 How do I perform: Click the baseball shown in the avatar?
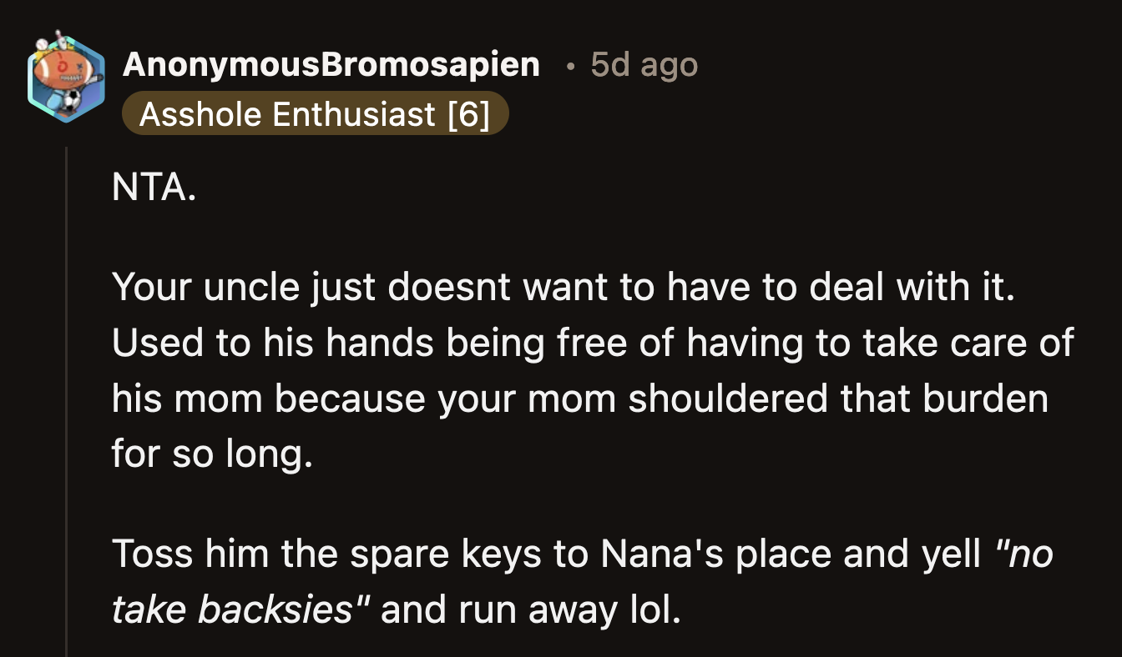42,44
